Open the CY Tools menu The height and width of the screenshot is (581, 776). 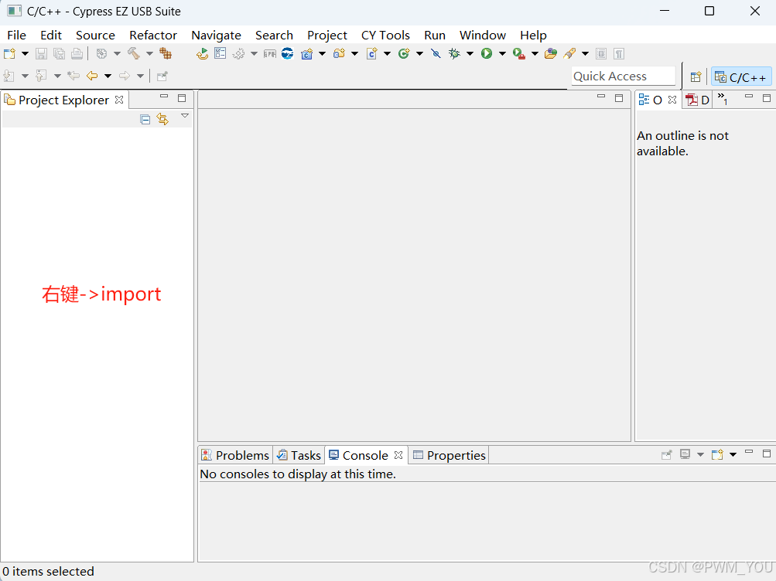(x=385, y=35)
